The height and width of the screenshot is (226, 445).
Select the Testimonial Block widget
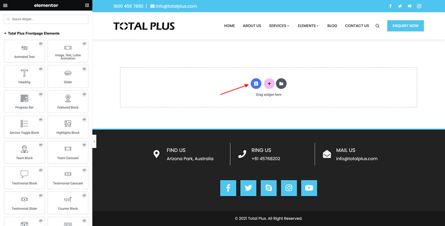pos(24,177)
